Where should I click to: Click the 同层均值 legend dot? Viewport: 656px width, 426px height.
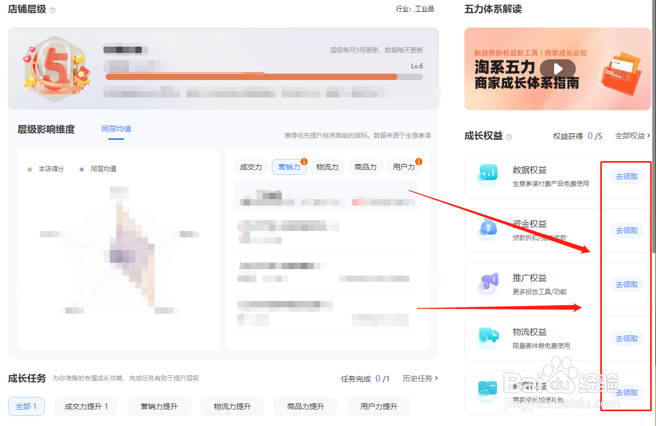(82, 169)
